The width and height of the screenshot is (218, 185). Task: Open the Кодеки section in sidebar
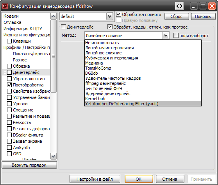pyautogui.click(x=11, y=16)
